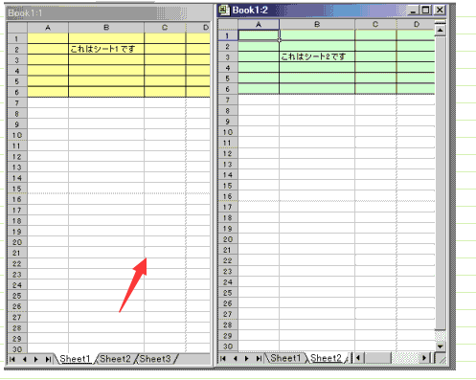Screen dimensions: 476x380
Task: Go to last sheet in Book1:1 window
Action: 48,359
